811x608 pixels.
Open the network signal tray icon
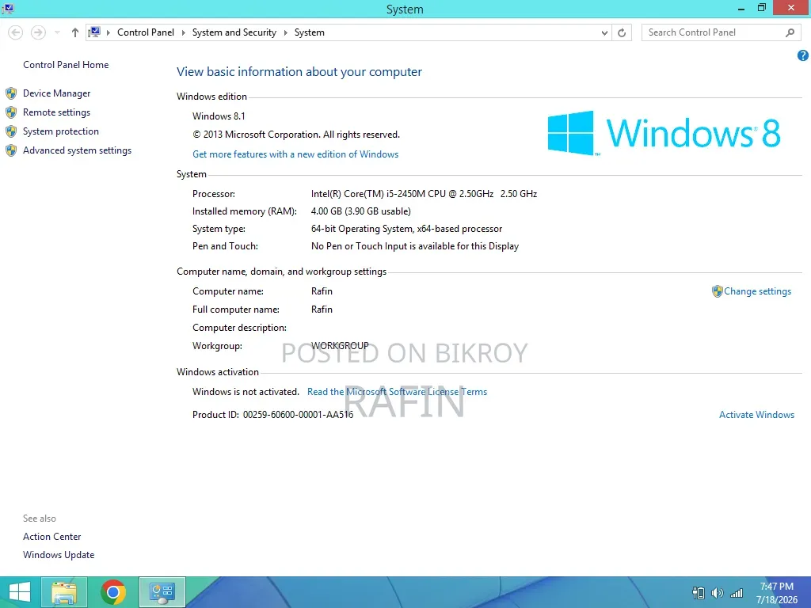736,593
